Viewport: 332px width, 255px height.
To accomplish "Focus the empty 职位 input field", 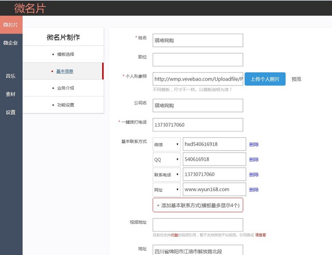I will pos(198,59).
